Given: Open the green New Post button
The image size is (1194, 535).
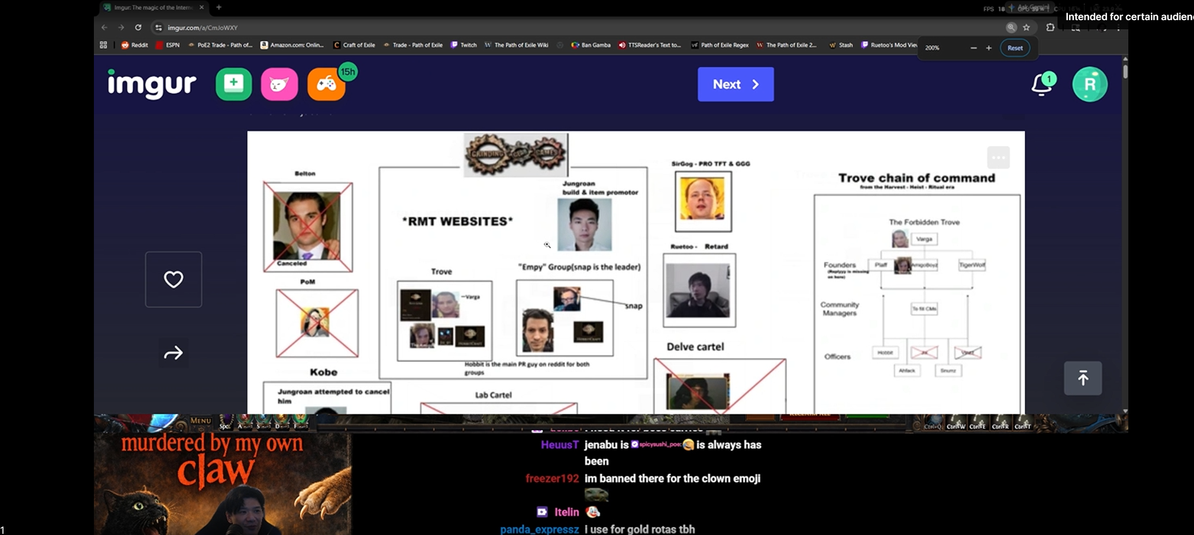Looking at the screenshot, I should coord(234,84).
